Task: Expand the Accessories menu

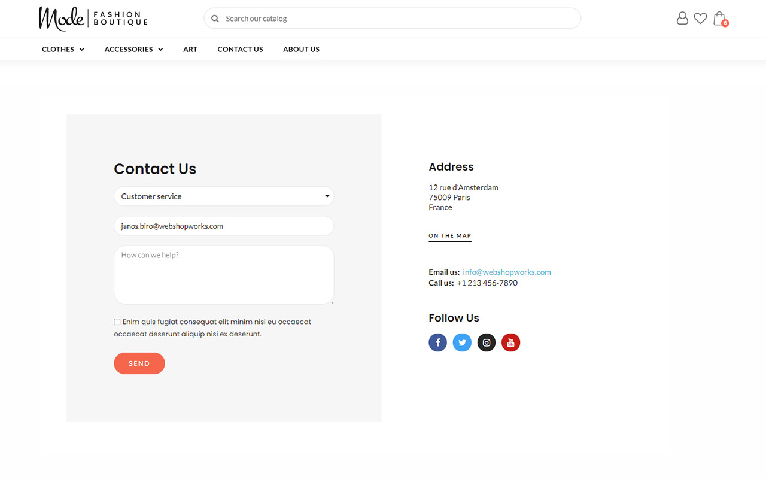Action: pos(133,49)
